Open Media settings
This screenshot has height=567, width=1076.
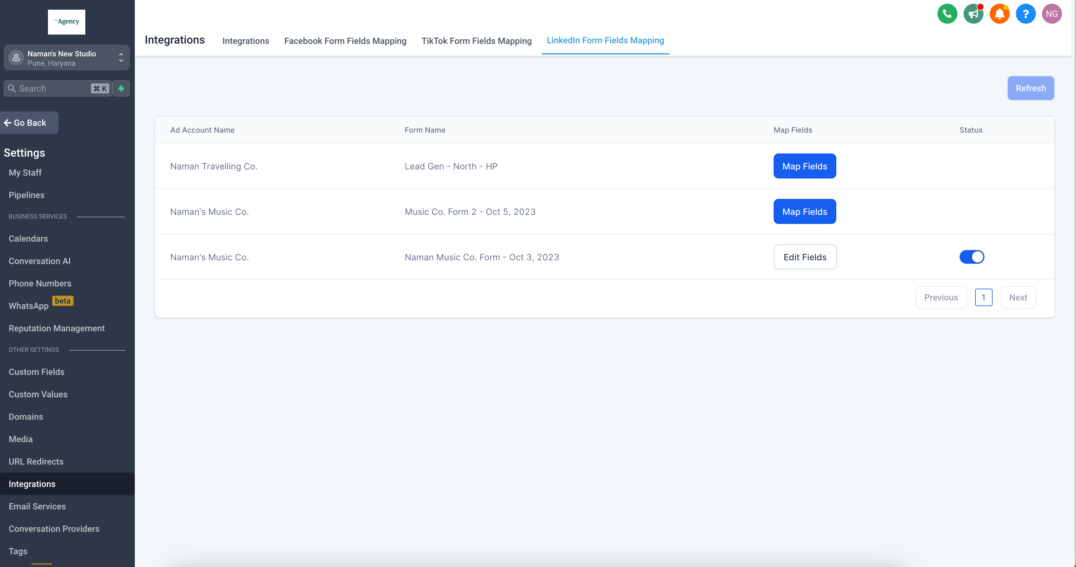[x=21, y=439]
